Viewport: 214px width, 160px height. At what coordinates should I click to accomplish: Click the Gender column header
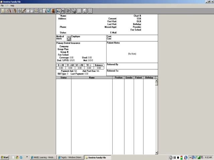129,78
